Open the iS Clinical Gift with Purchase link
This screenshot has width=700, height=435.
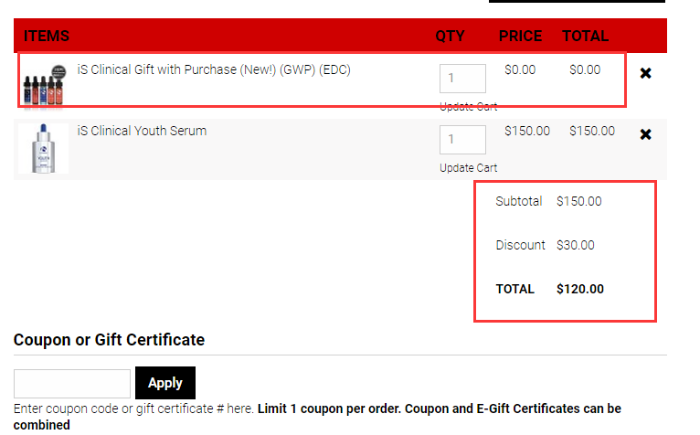click(x=213, y=69)
